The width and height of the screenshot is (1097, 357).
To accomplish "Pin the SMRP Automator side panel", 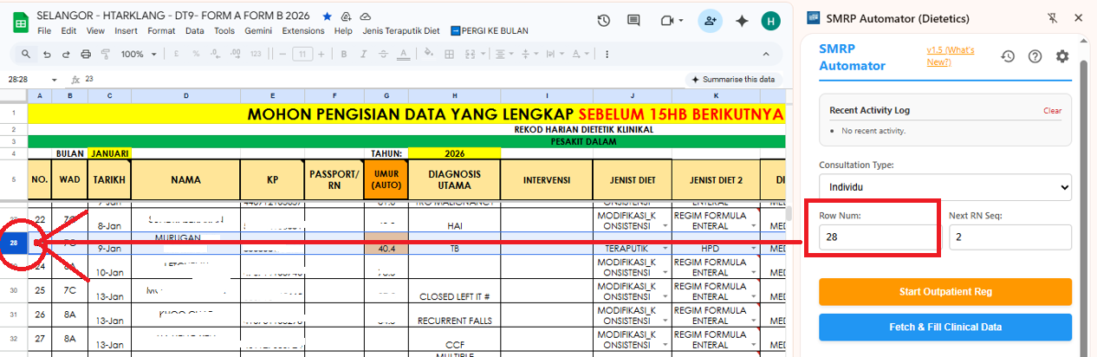I will pos(1053,17).
